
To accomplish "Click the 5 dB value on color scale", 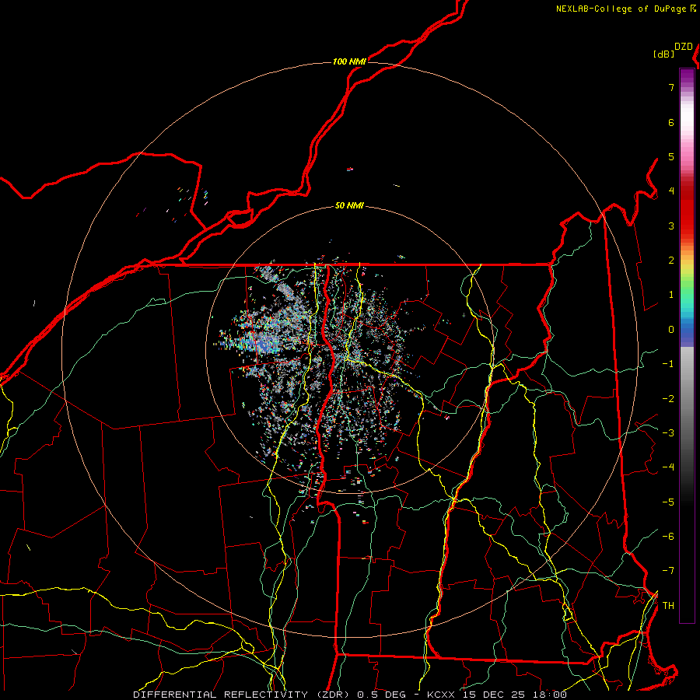I will pyautogui.click(x=671, y=156).
